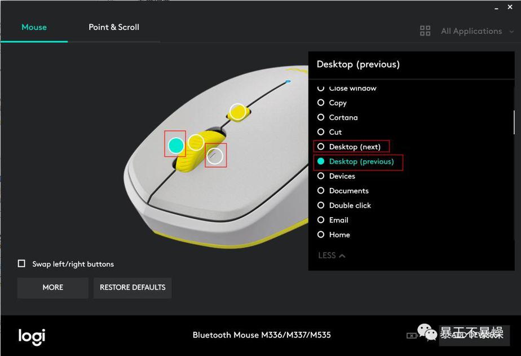Close the window with the top-right X
Image resolution: width=521 pixels, height=356 pixels.
[510, 7]
